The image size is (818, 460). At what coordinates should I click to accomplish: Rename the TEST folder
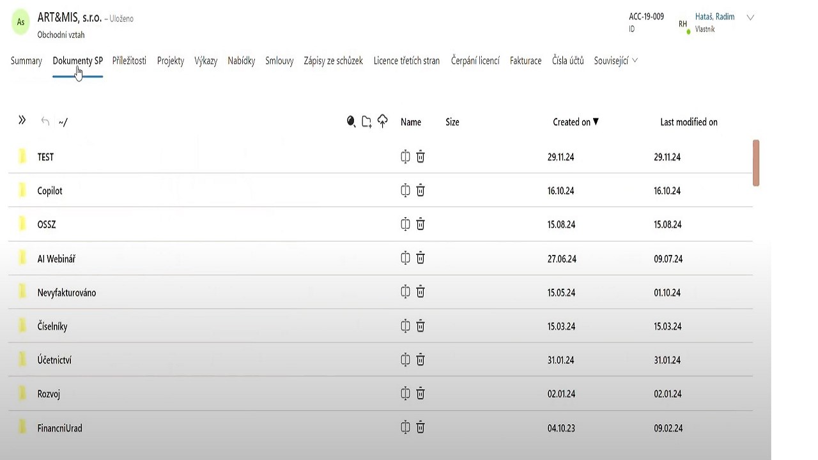click(x=405, y=157)
